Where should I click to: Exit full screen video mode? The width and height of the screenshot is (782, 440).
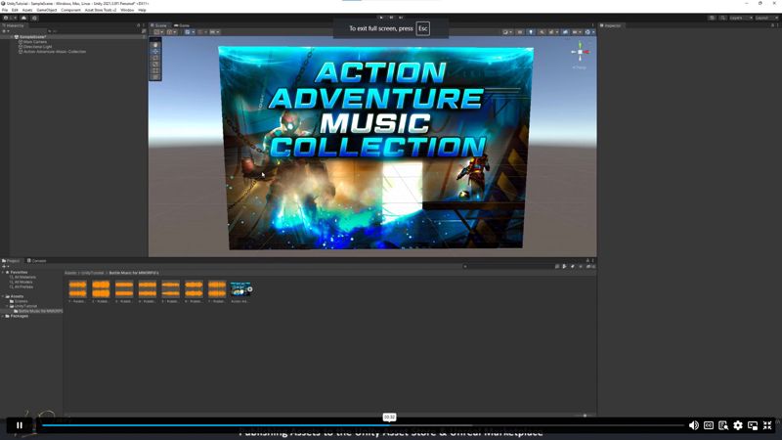[x=767, y=425]
